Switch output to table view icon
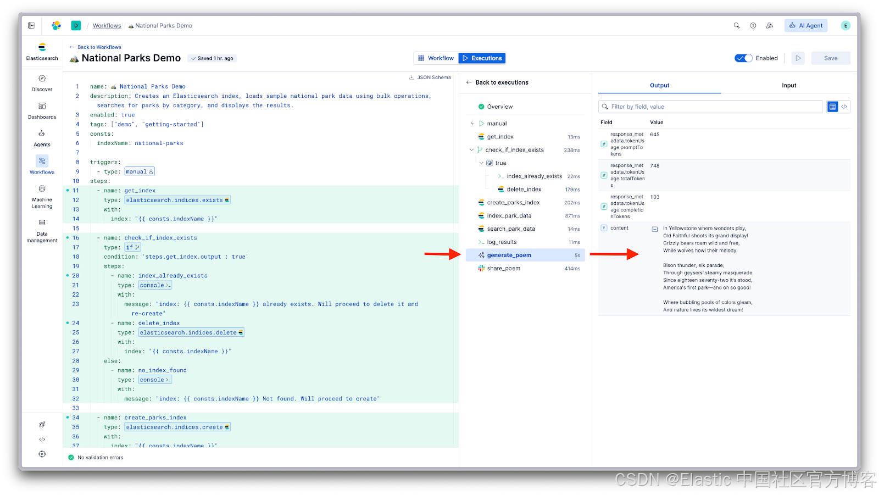This screenshot has width=879, height=495. coord(833,107)
